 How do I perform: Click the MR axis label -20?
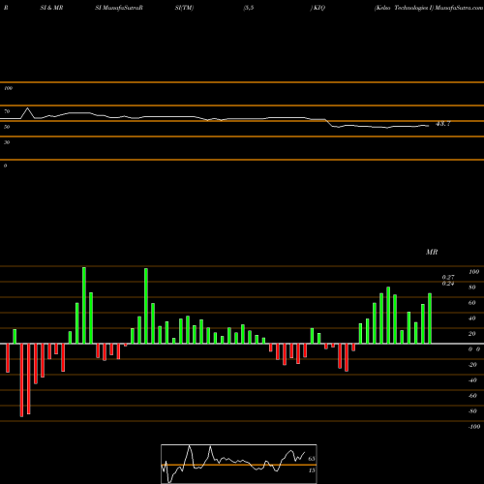click(472, 365)
